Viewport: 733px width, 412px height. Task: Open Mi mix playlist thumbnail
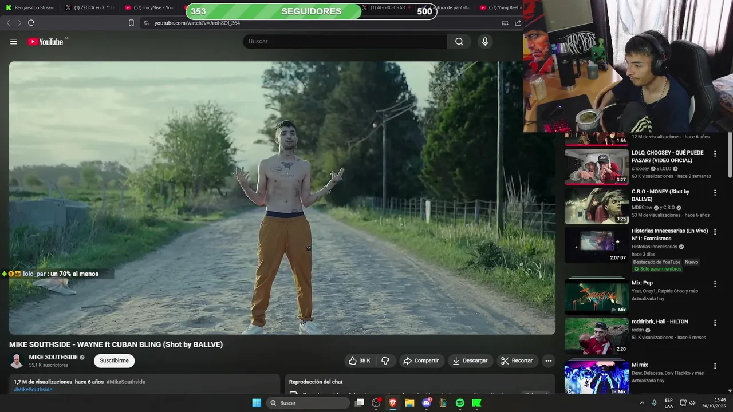coord(596,377)
